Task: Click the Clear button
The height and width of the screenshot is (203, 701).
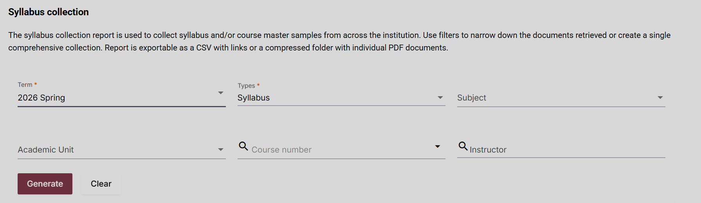Action: point(101,184)
